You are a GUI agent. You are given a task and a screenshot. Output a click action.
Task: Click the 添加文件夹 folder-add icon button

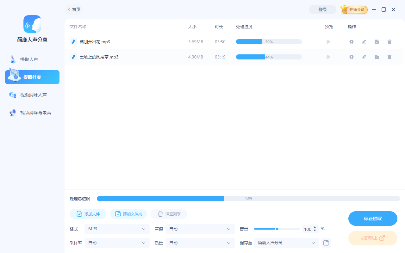tap(128, 214)
